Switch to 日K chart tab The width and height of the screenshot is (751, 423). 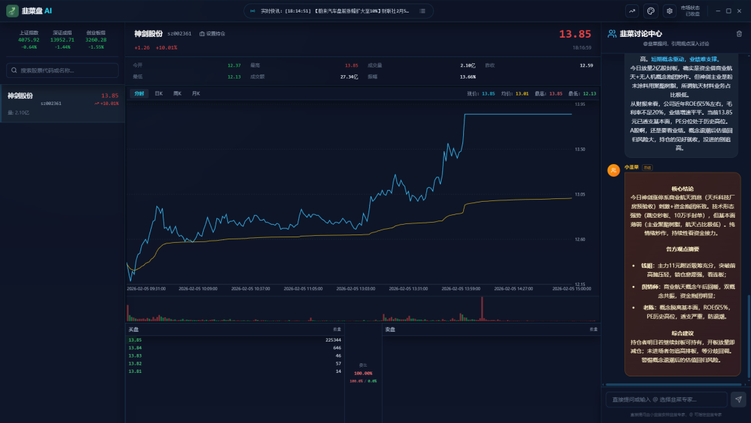[159, 93]
